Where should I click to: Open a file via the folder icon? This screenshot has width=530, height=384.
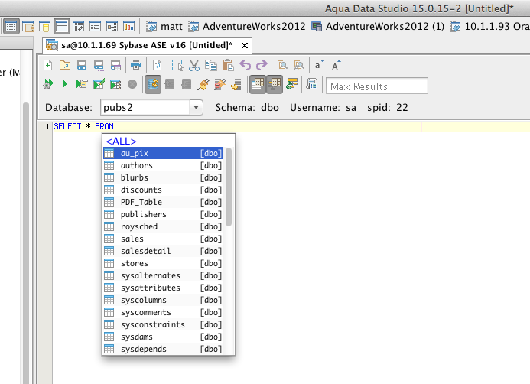(65, 65)
